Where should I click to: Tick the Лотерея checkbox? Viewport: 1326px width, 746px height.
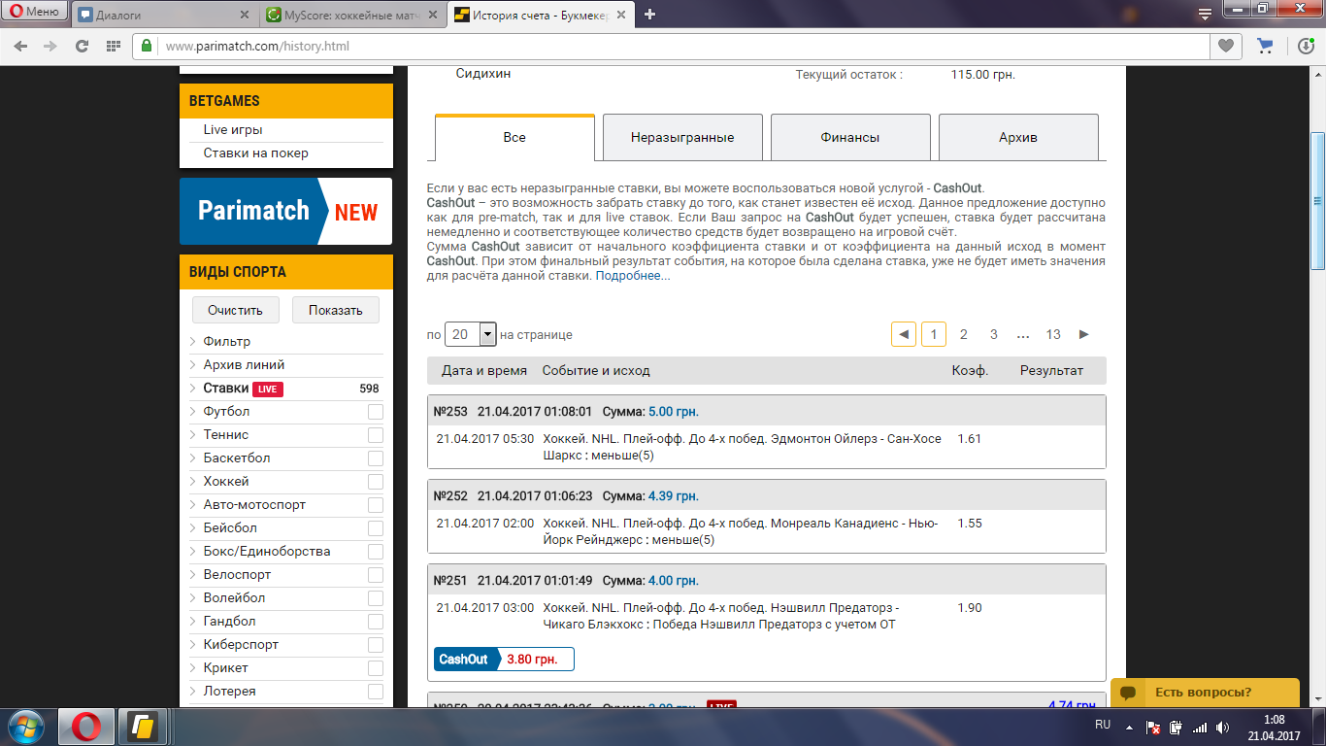click(376, 692)
